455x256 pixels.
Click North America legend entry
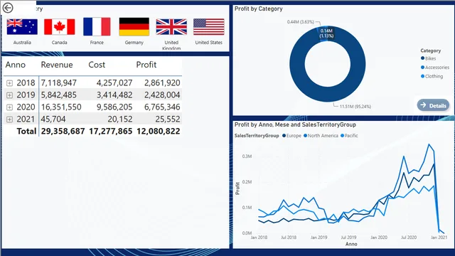pyautogui.click(x=321, y=136)
